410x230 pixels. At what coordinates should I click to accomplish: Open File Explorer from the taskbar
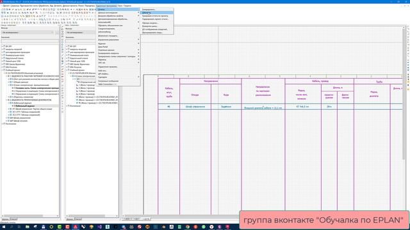click(x=27, y=227)
